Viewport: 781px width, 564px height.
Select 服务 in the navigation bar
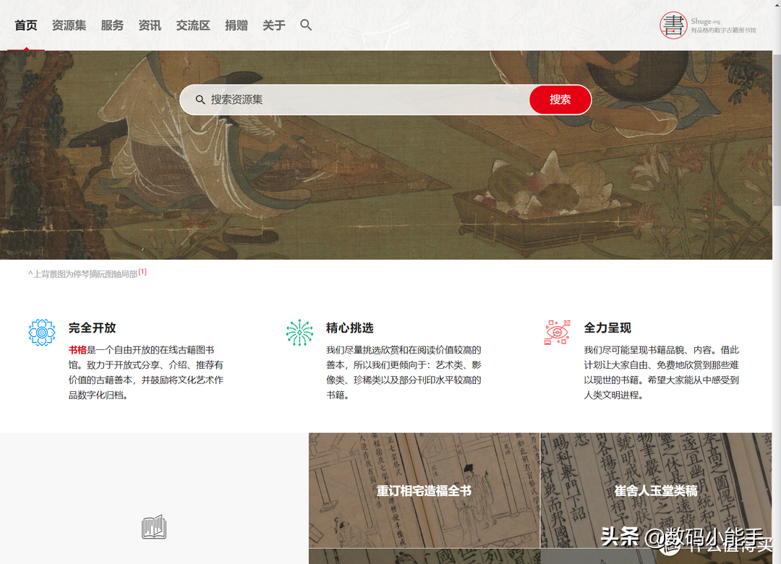pos(112,25)
